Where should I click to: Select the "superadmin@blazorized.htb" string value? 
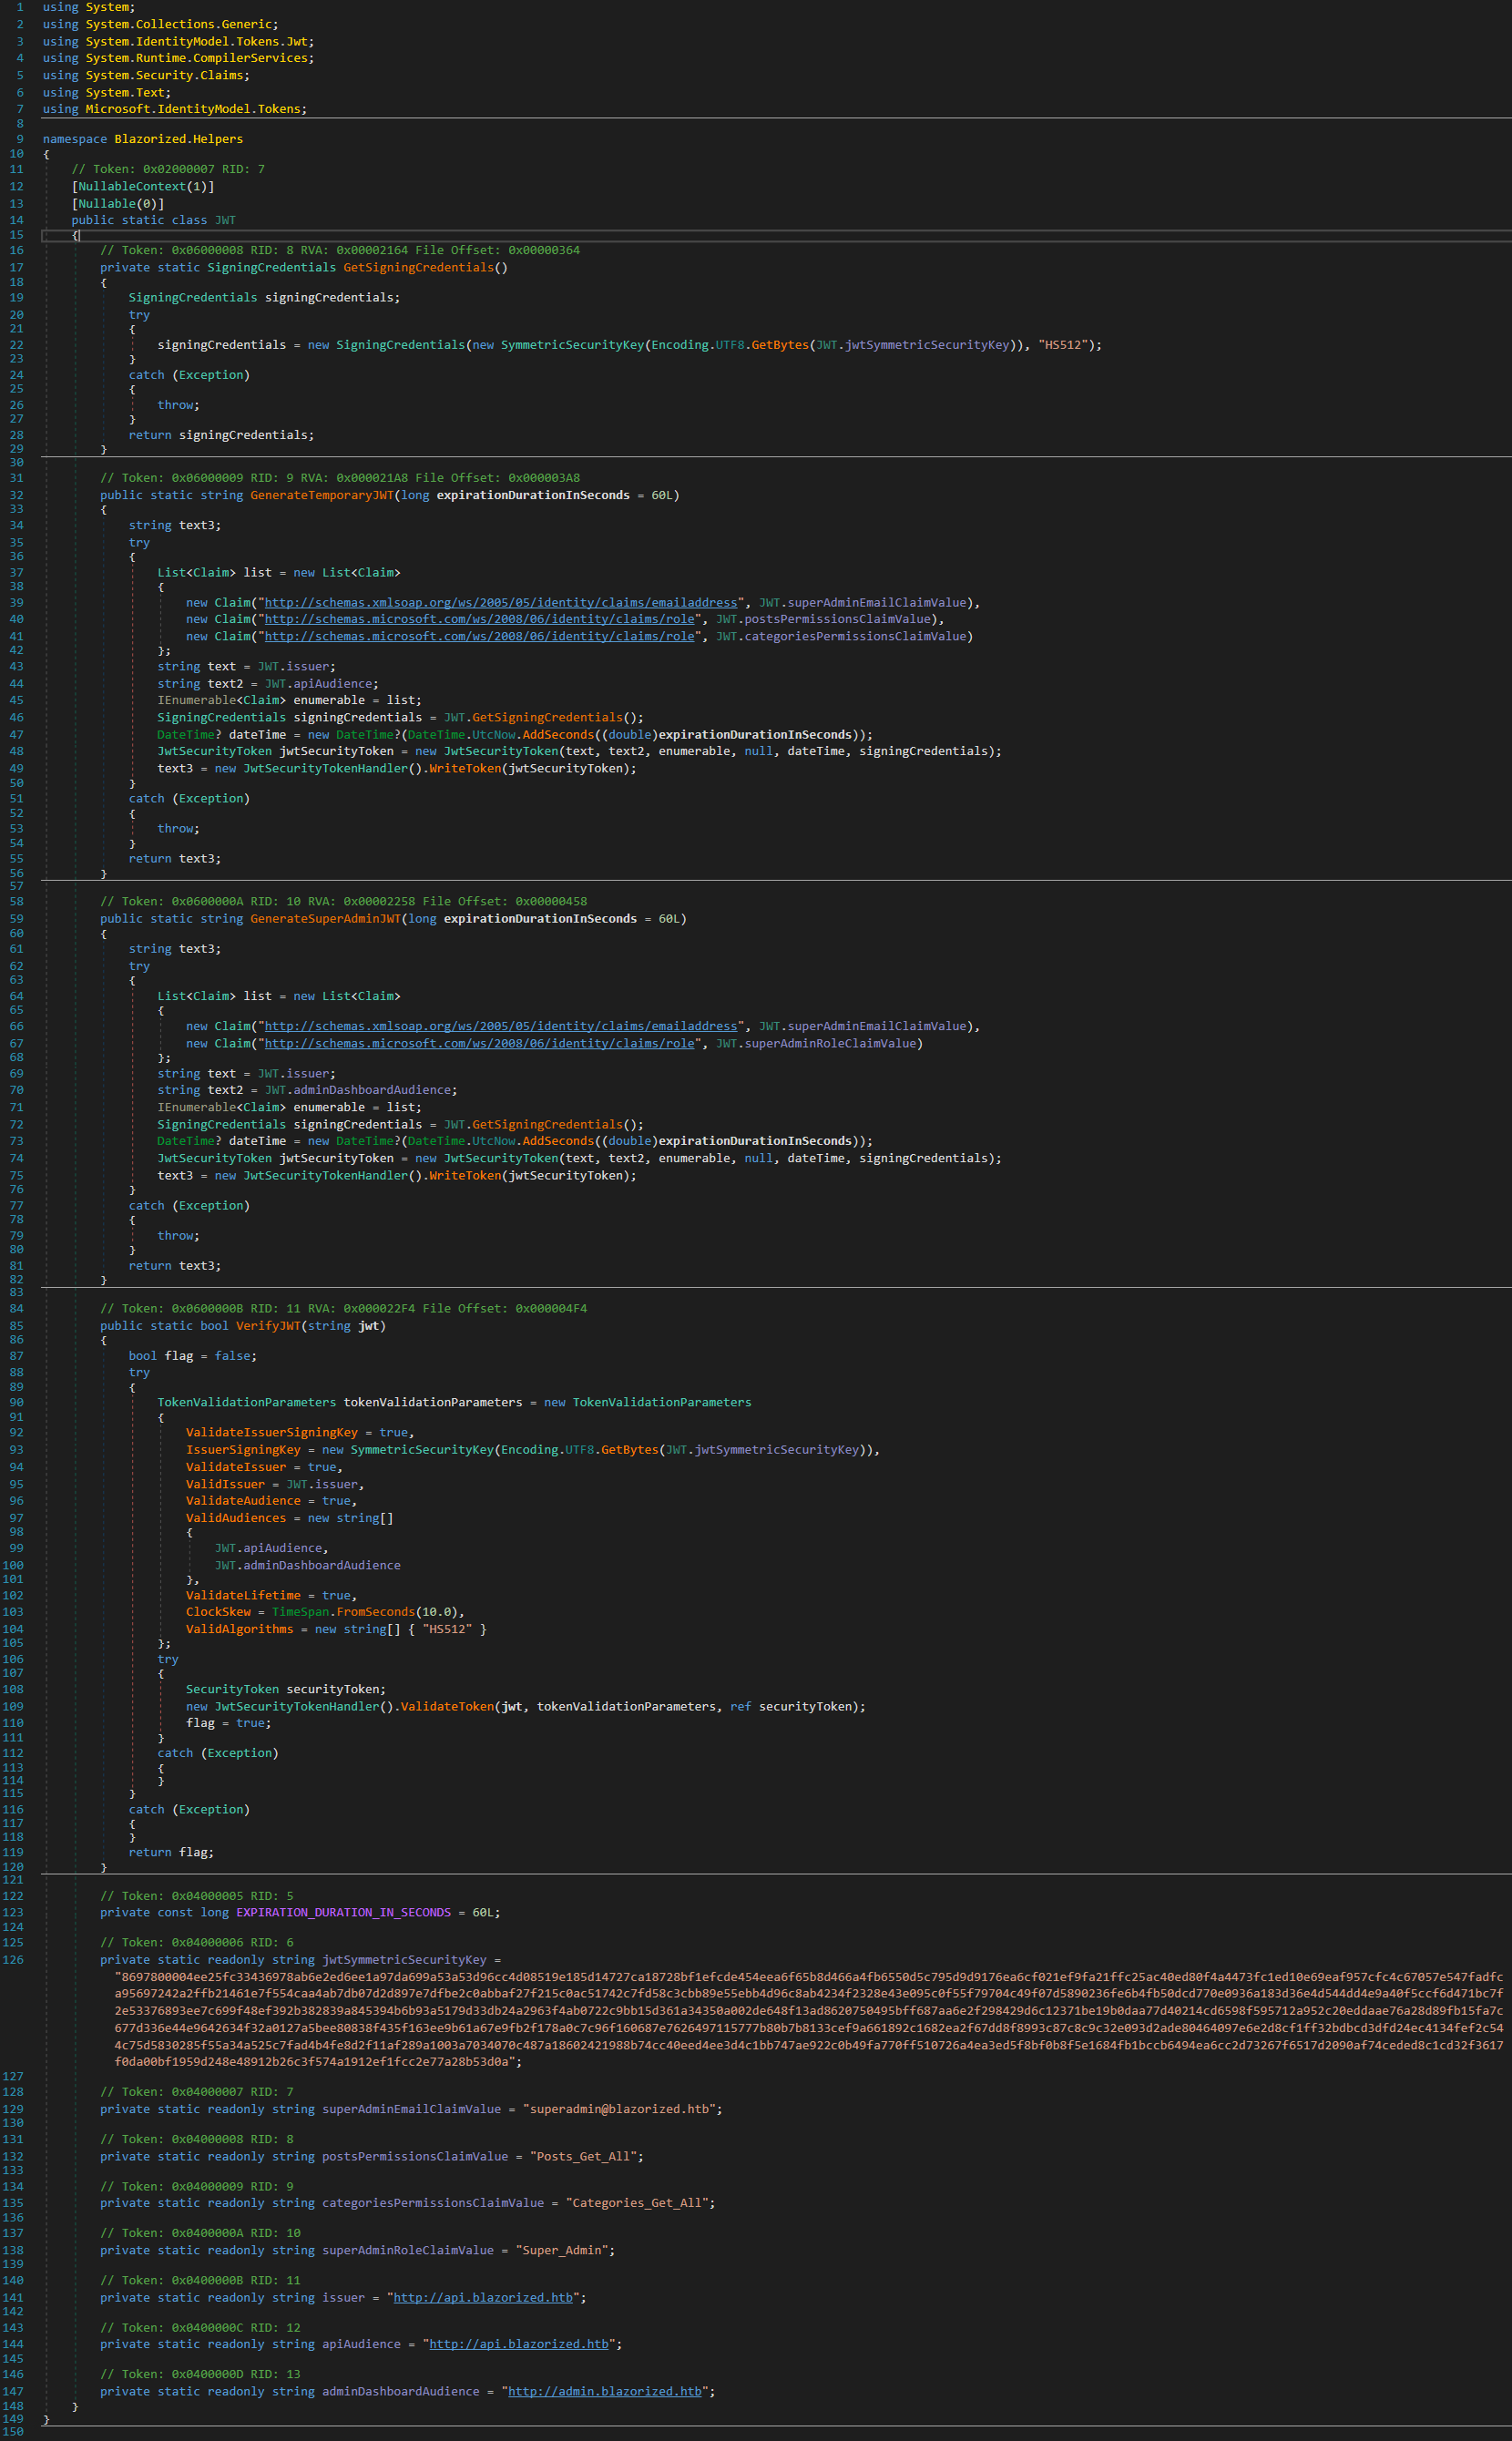(x=619, y=2108)
